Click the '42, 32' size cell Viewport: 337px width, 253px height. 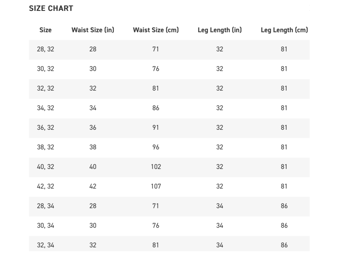coord(45,186)
